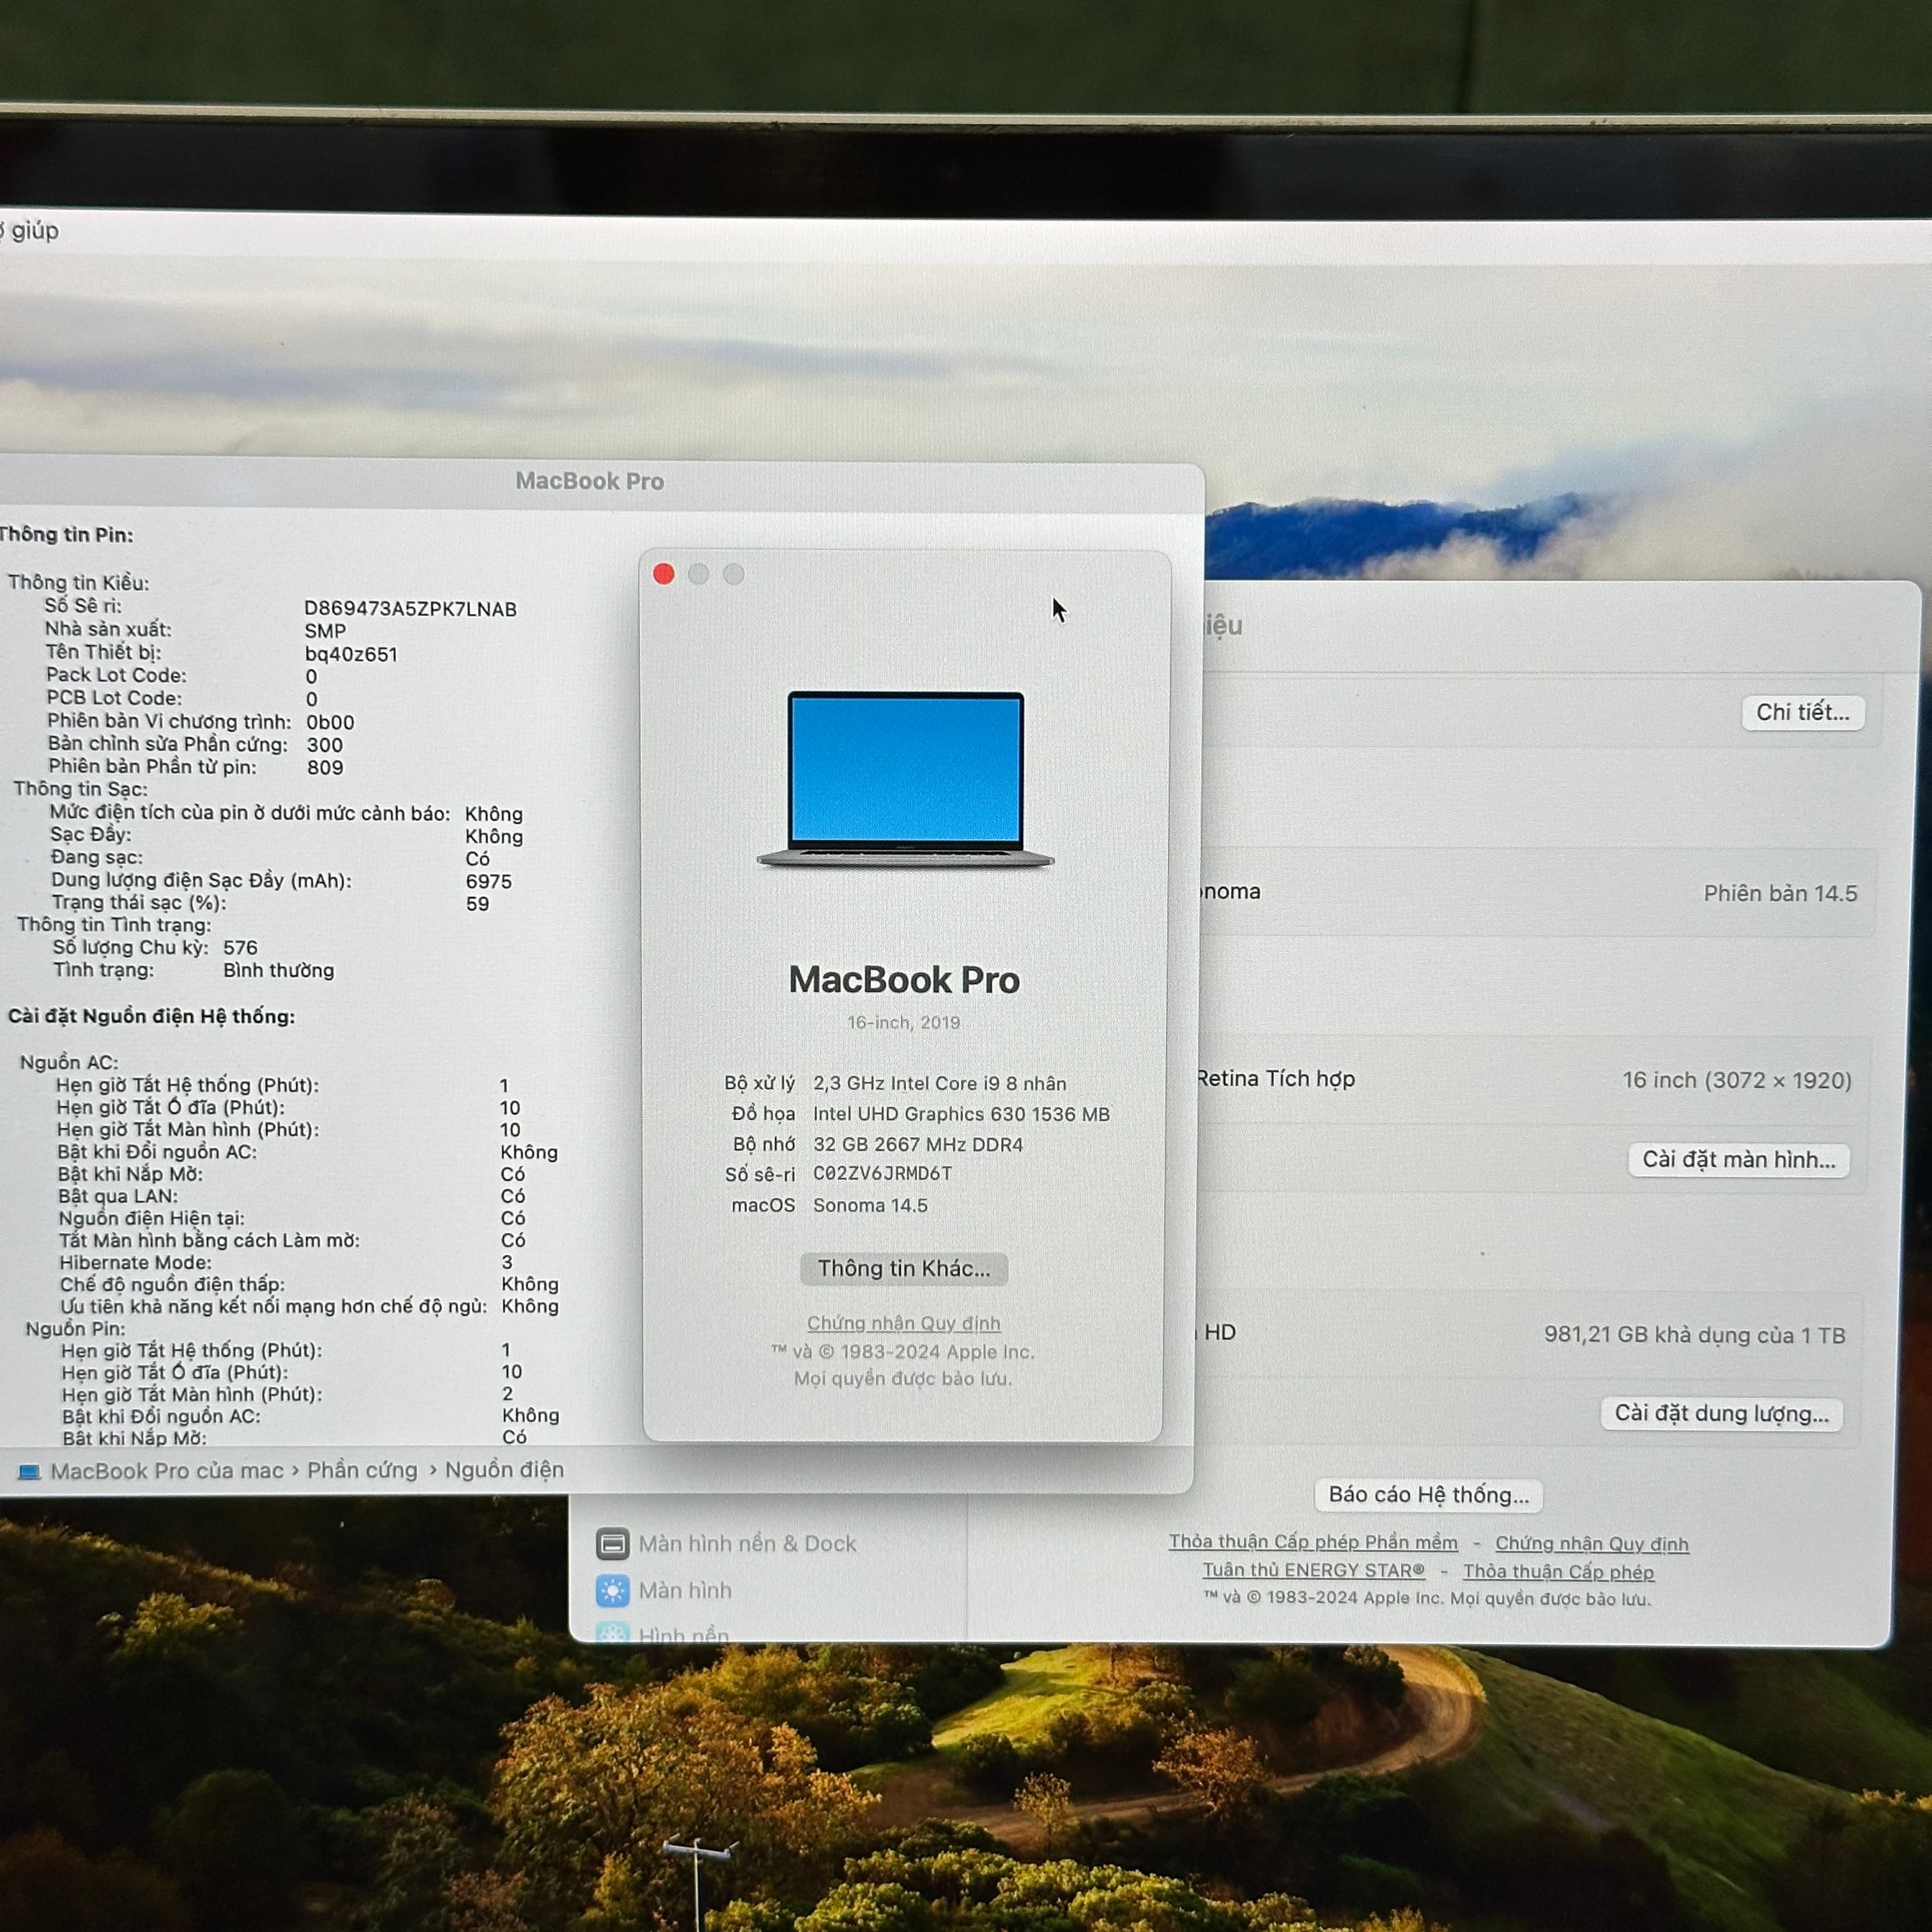Click the MacBook Pro laptop image
1932x1932 pixels.
click(x=905, y=779)
